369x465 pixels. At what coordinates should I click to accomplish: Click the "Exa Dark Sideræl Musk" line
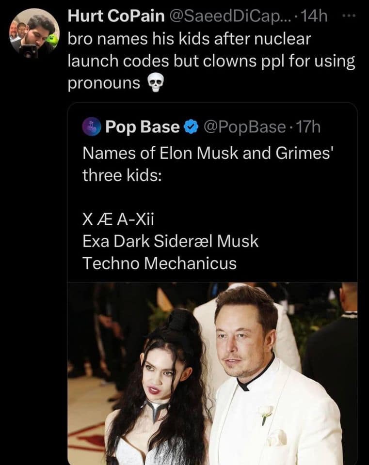[170, 242]
